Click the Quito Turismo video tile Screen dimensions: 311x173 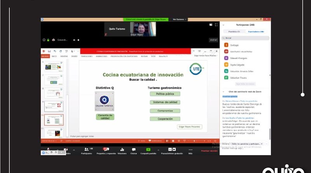point(117,29)
